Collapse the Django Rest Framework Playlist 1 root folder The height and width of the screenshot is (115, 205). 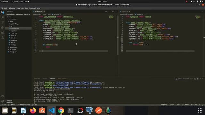coord(19,14)
